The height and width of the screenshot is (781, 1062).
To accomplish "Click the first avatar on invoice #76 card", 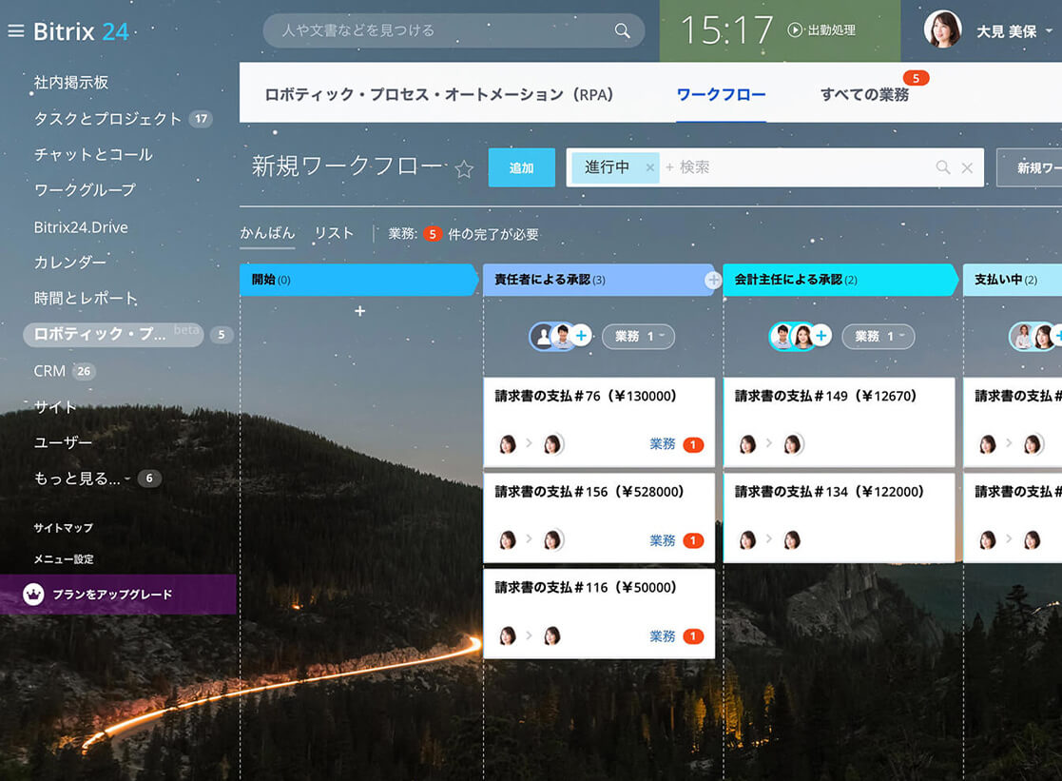I will coord(508,444).
